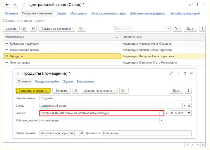The image size is (210, 150).
Task: Expand the Рабочие участки dropdown
Action: pyautogui.click(x=161, y=120)
